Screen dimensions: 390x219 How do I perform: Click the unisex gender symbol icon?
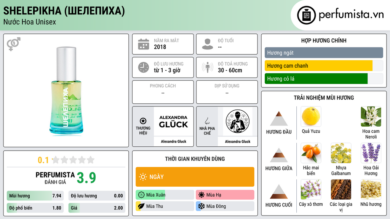point(13,44)
